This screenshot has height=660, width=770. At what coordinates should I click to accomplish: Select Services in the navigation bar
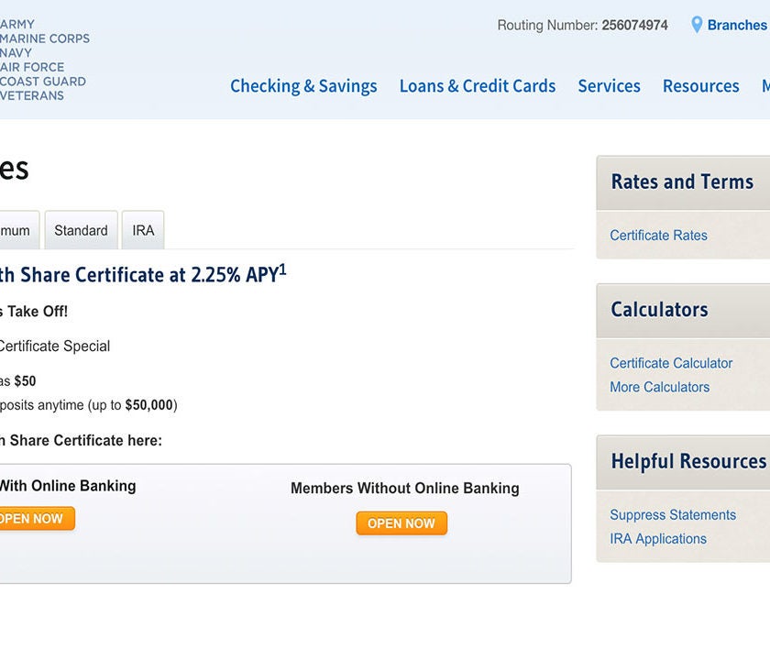pyautogui.click(x=609, y=86)
